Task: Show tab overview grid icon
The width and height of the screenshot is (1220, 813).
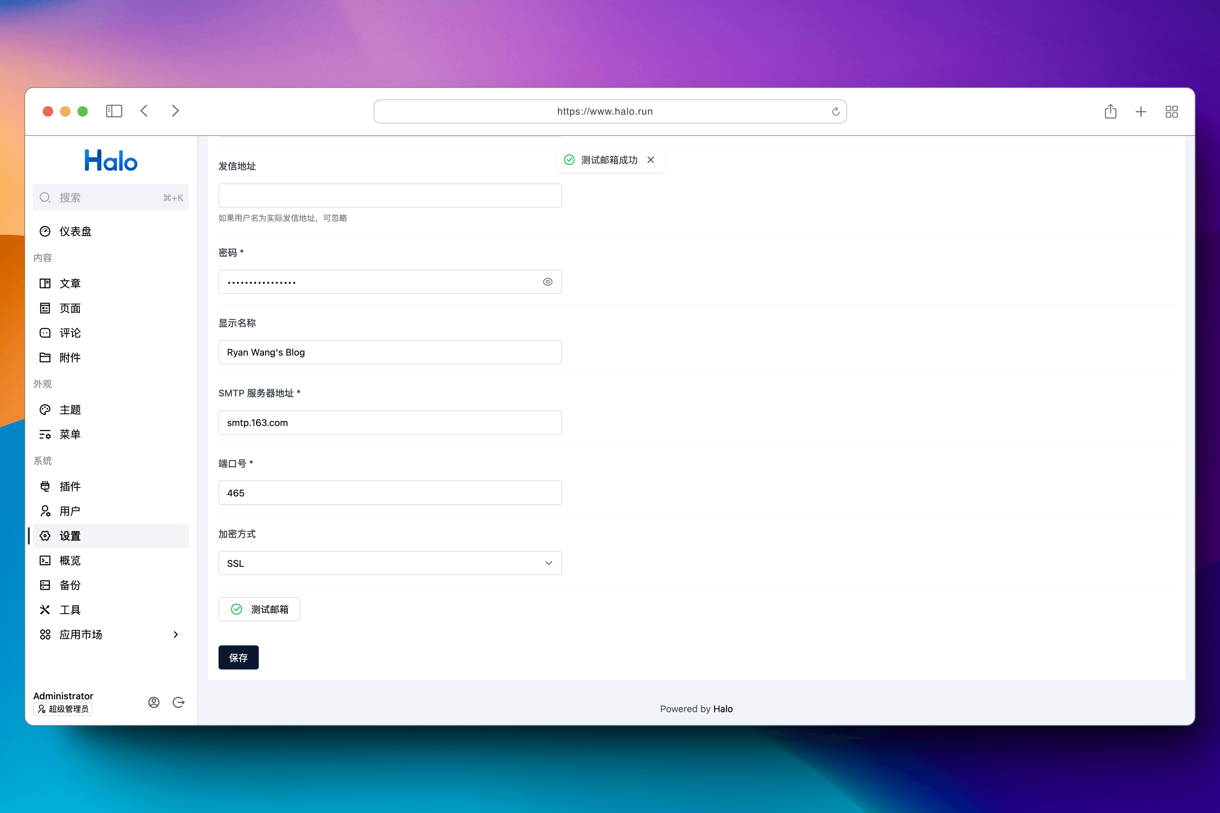Action: (x=1171, y=111)
